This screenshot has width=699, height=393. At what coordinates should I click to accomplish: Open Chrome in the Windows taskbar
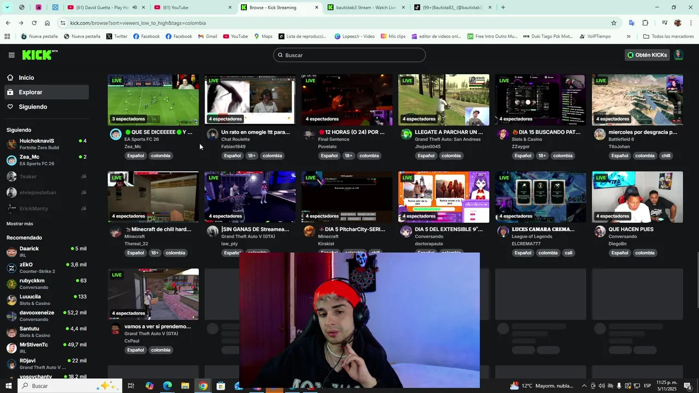pos(203,386)
